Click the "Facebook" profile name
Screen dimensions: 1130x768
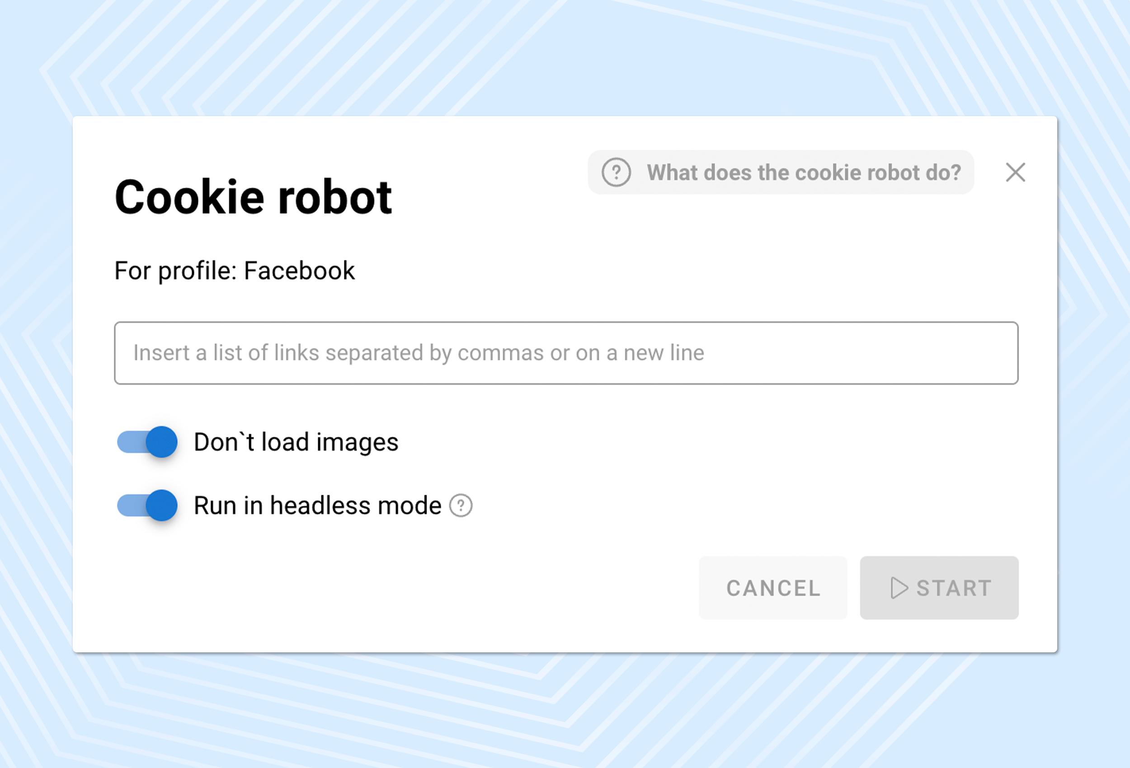(x=300, y=271)
